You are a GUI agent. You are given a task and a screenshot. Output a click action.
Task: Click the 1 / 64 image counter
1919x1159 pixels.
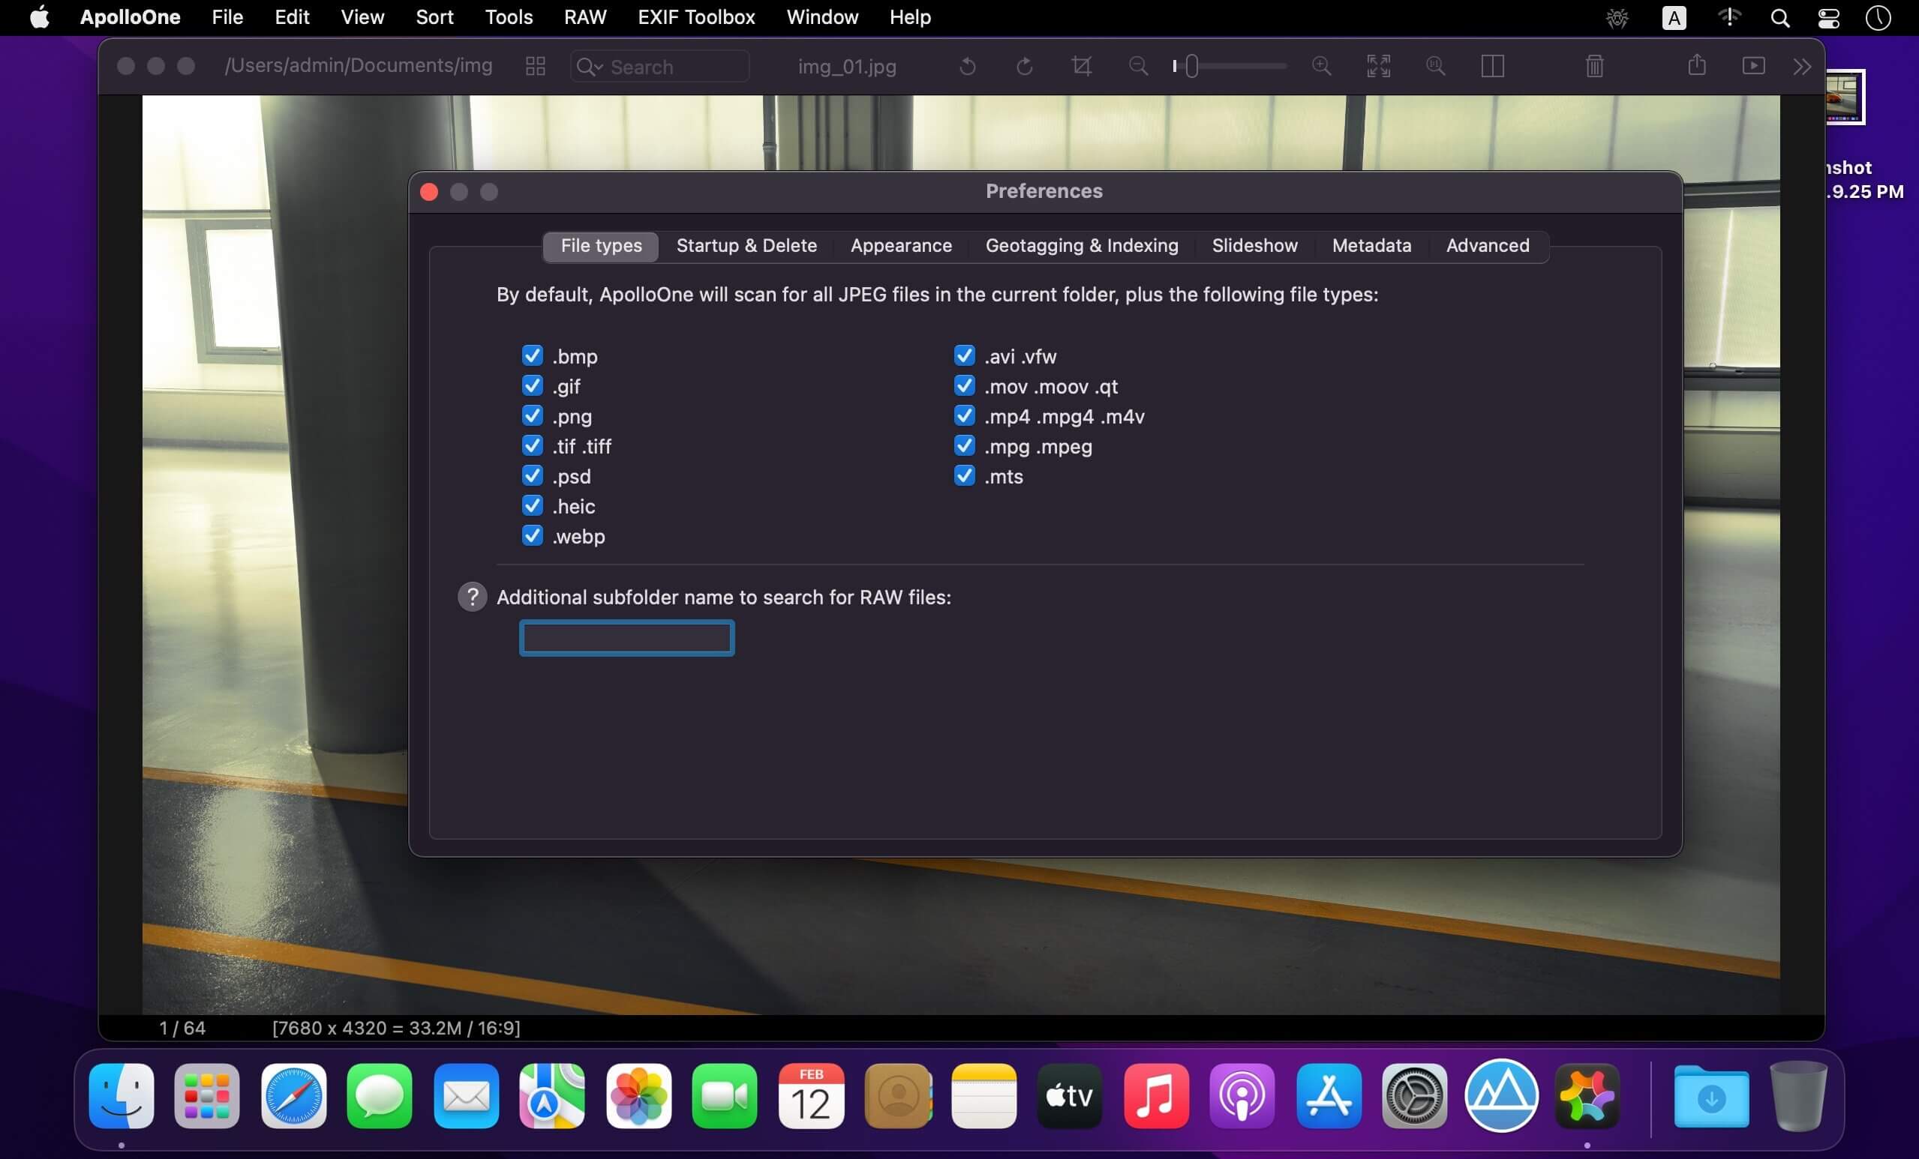[x=182, y=1028]
